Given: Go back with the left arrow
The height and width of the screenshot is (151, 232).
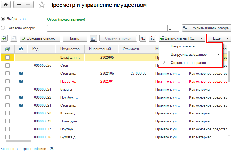Looking at the screenshot, I should (x=19, y=5).
